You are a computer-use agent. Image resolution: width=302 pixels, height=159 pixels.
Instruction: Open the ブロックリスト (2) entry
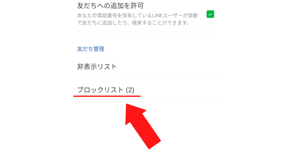149,90
